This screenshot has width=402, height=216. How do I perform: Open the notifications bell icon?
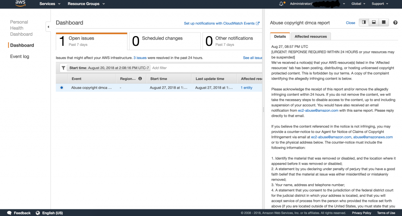click(281, 4)
